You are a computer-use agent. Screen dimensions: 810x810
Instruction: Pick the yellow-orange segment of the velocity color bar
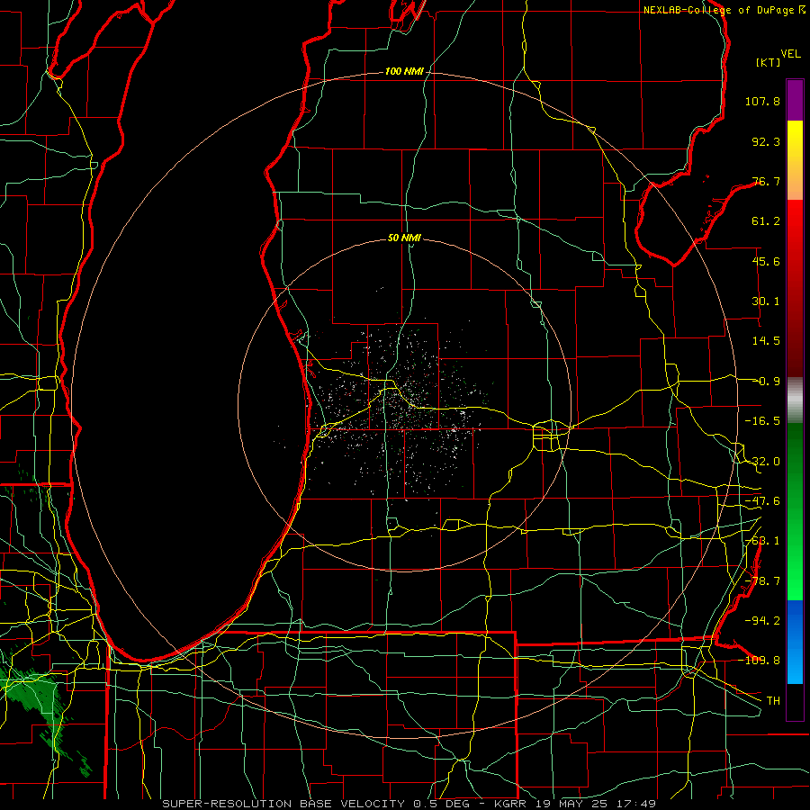point(795,160)
